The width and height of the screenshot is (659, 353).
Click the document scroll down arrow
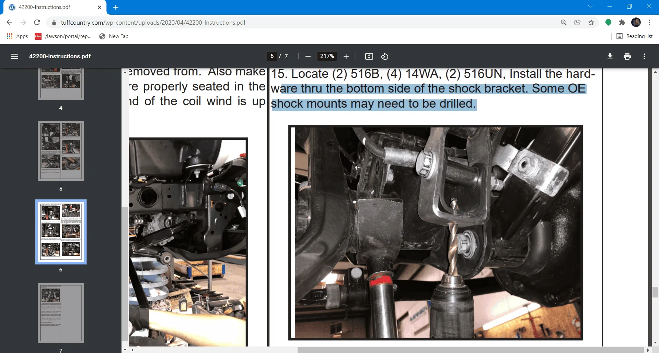pyautogui.click(x=655, y=343)
